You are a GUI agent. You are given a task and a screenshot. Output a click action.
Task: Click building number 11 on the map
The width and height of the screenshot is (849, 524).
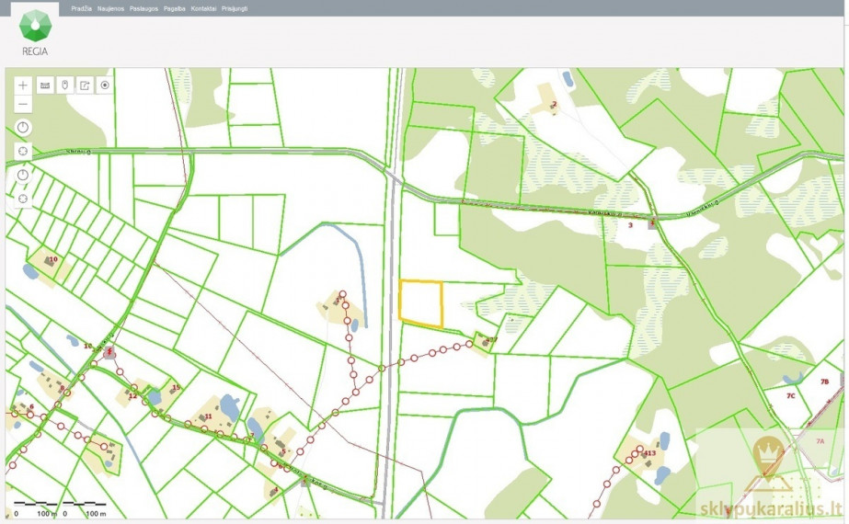209,416
